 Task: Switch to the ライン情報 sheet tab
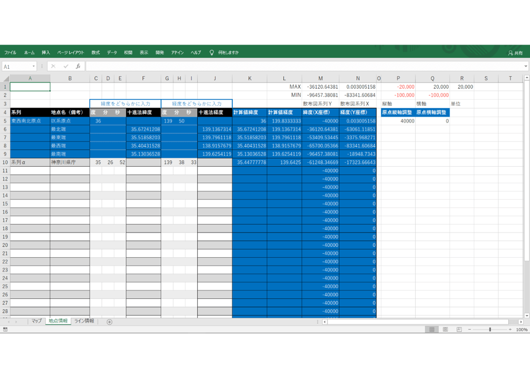(84, 321)
